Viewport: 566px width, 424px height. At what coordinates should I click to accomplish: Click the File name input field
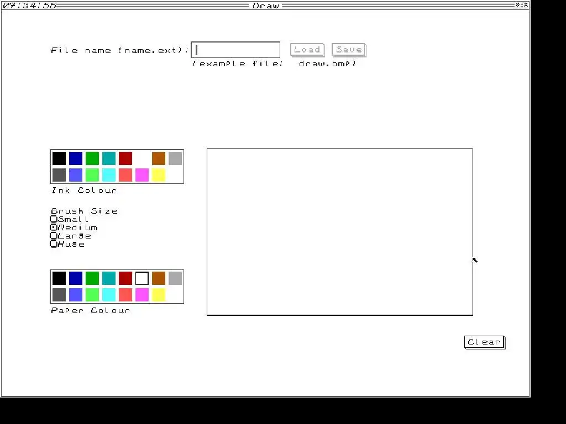click(x=235, y=50)
